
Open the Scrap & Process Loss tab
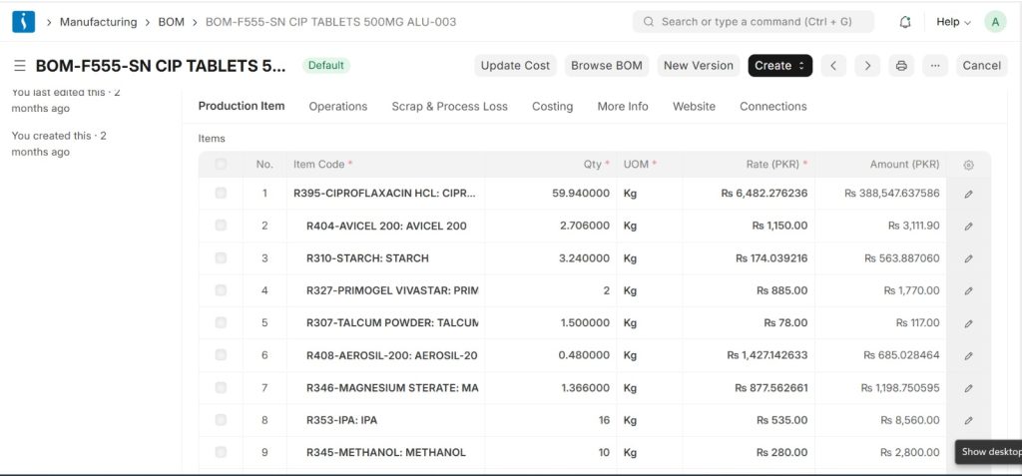450,107
